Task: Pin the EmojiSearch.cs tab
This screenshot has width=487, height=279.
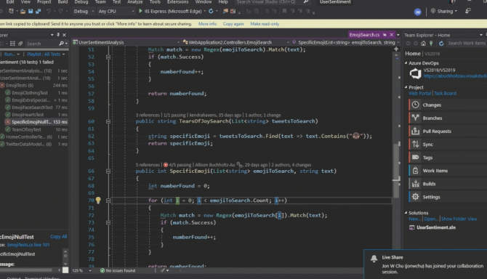Action: (385, 35)
